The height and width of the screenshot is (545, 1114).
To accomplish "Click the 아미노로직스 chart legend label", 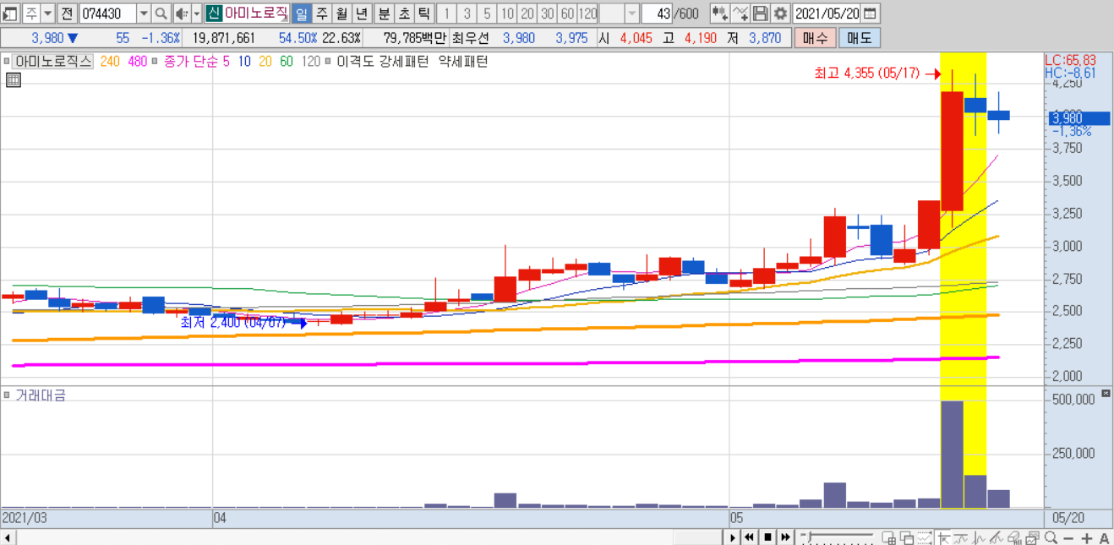I will [53, 61].
